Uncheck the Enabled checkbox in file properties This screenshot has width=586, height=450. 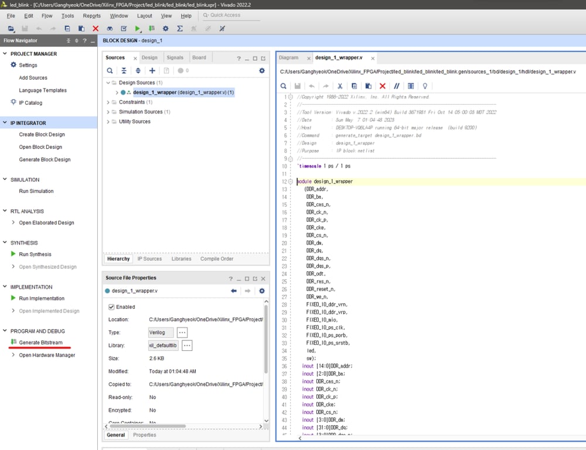point(111,307)
